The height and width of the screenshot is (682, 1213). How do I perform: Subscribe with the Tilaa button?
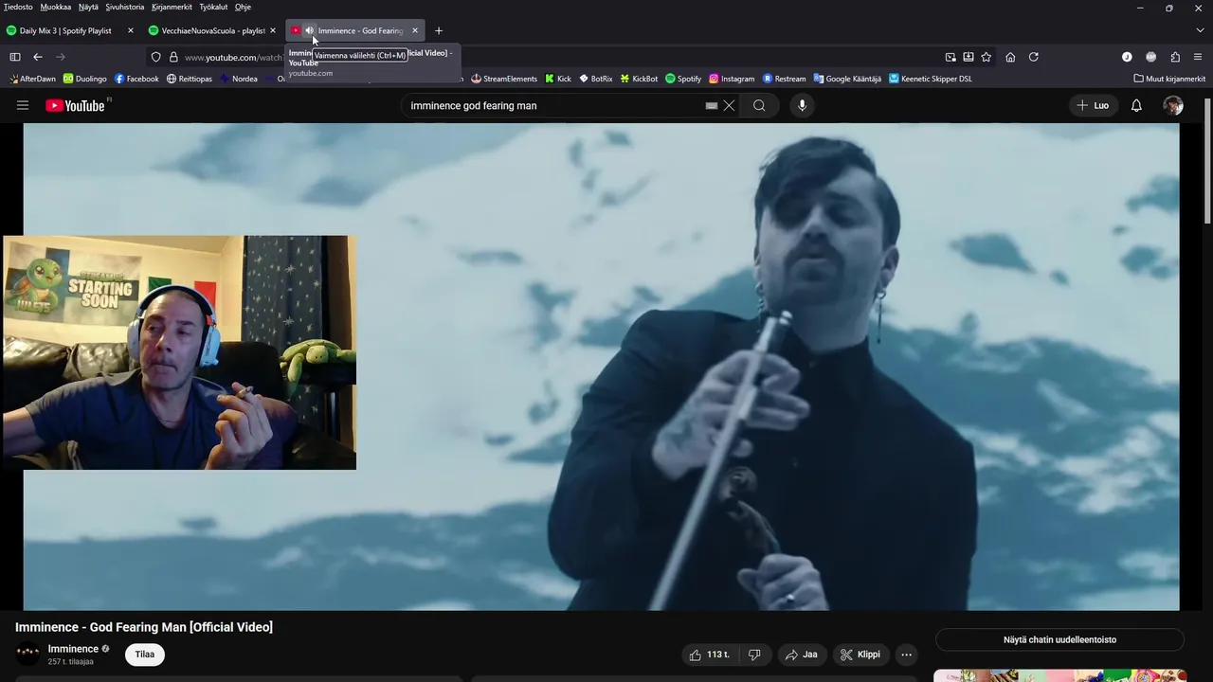pyautogui.click(x=144, y=654)
